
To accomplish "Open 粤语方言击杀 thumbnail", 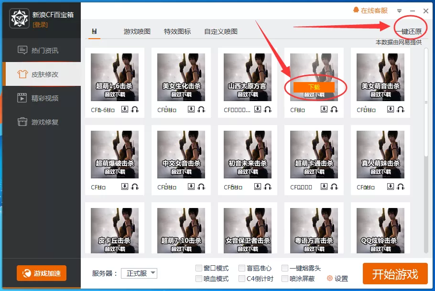I will (x=314, y=230).
